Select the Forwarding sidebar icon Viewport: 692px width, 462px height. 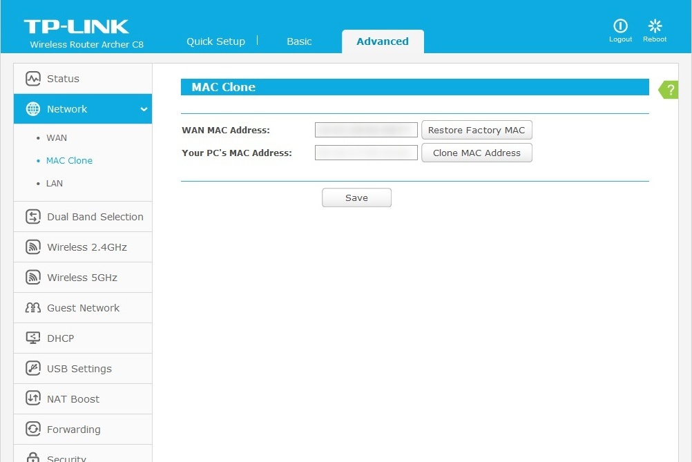32,429
